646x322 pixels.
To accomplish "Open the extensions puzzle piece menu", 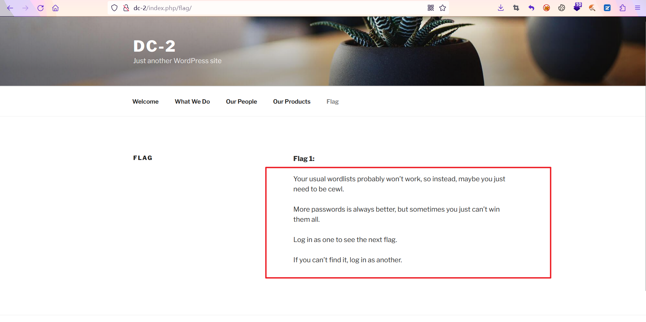I will [x=622, y=8].
